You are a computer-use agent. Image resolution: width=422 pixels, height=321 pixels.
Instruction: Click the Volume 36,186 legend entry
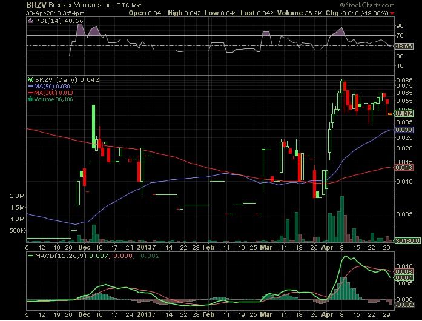point(53,99)
